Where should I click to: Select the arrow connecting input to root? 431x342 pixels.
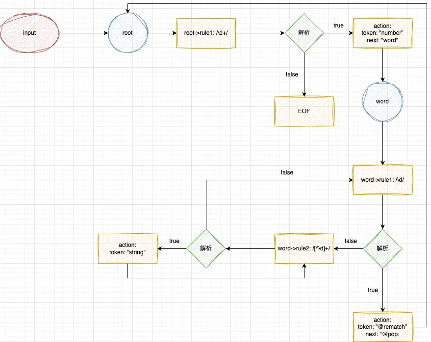tap(83, 33)
